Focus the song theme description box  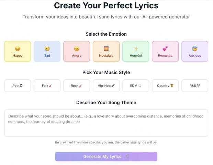pyautogui.click(x=106, y=123)
